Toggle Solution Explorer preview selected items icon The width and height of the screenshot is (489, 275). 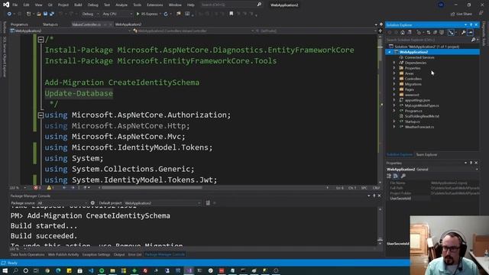click(471, 32)
